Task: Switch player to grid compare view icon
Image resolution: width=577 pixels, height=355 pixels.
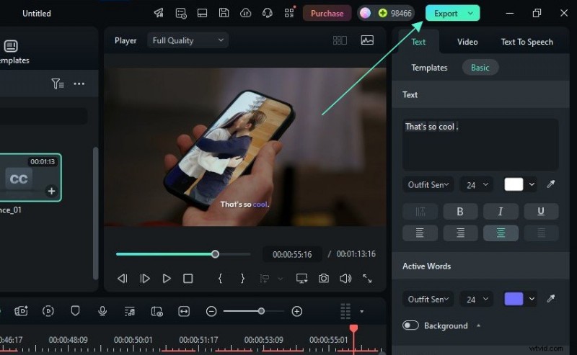Action: click(x=340, y=40)
